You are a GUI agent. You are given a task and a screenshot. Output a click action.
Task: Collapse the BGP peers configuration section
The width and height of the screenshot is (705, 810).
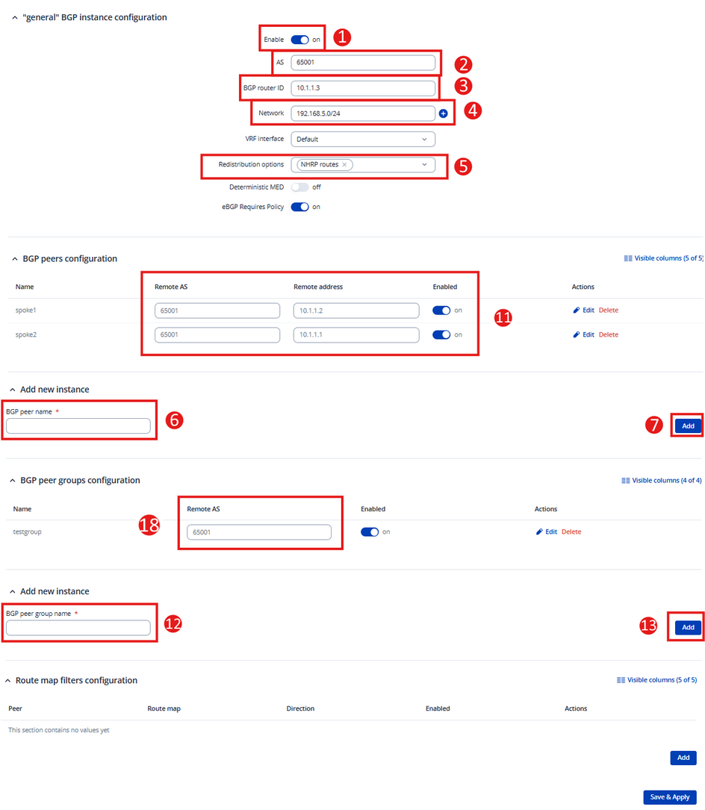pos(15,259)
